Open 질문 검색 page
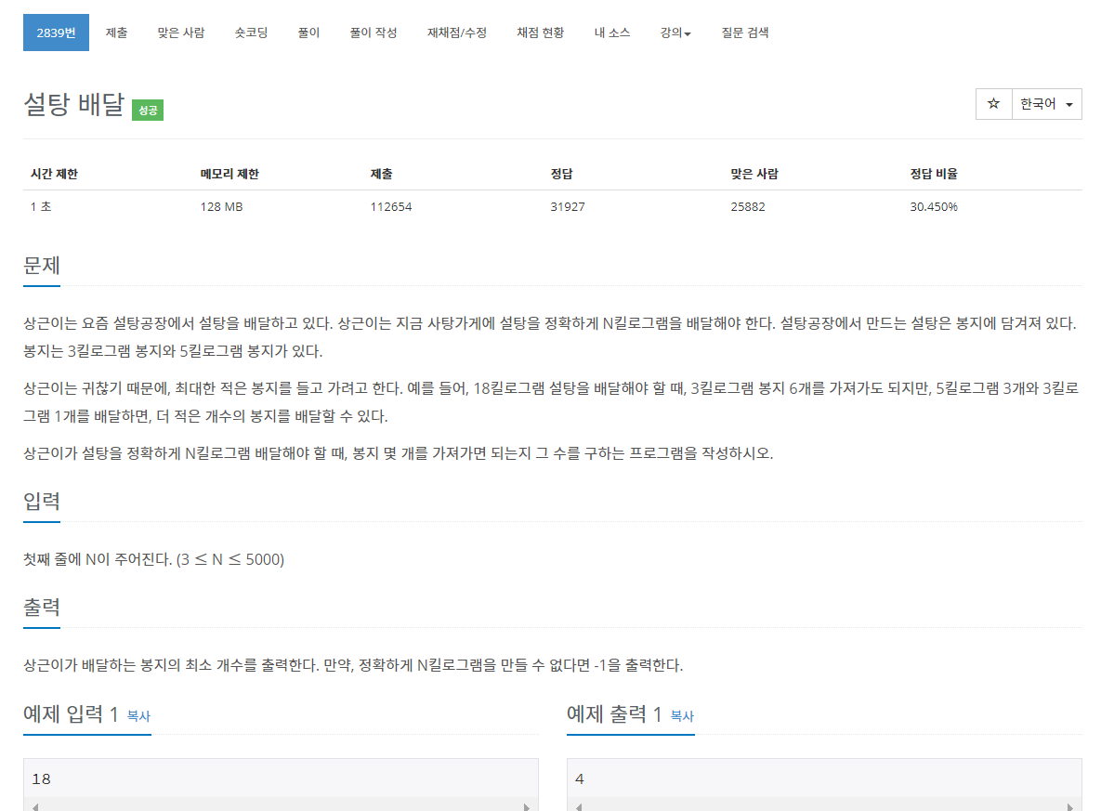This screenshot has width=1101, height=811. [745, 33]
